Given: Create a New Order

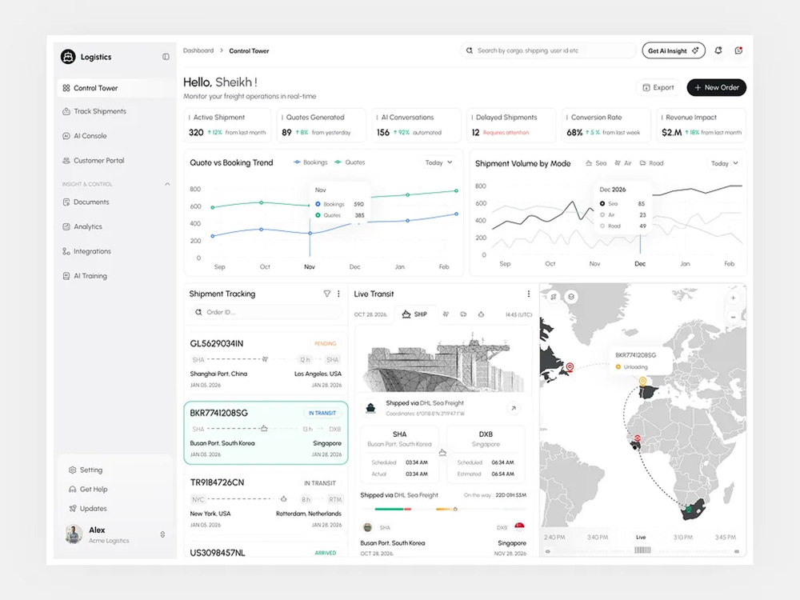Looking at the screenshot, I should 716,87.
